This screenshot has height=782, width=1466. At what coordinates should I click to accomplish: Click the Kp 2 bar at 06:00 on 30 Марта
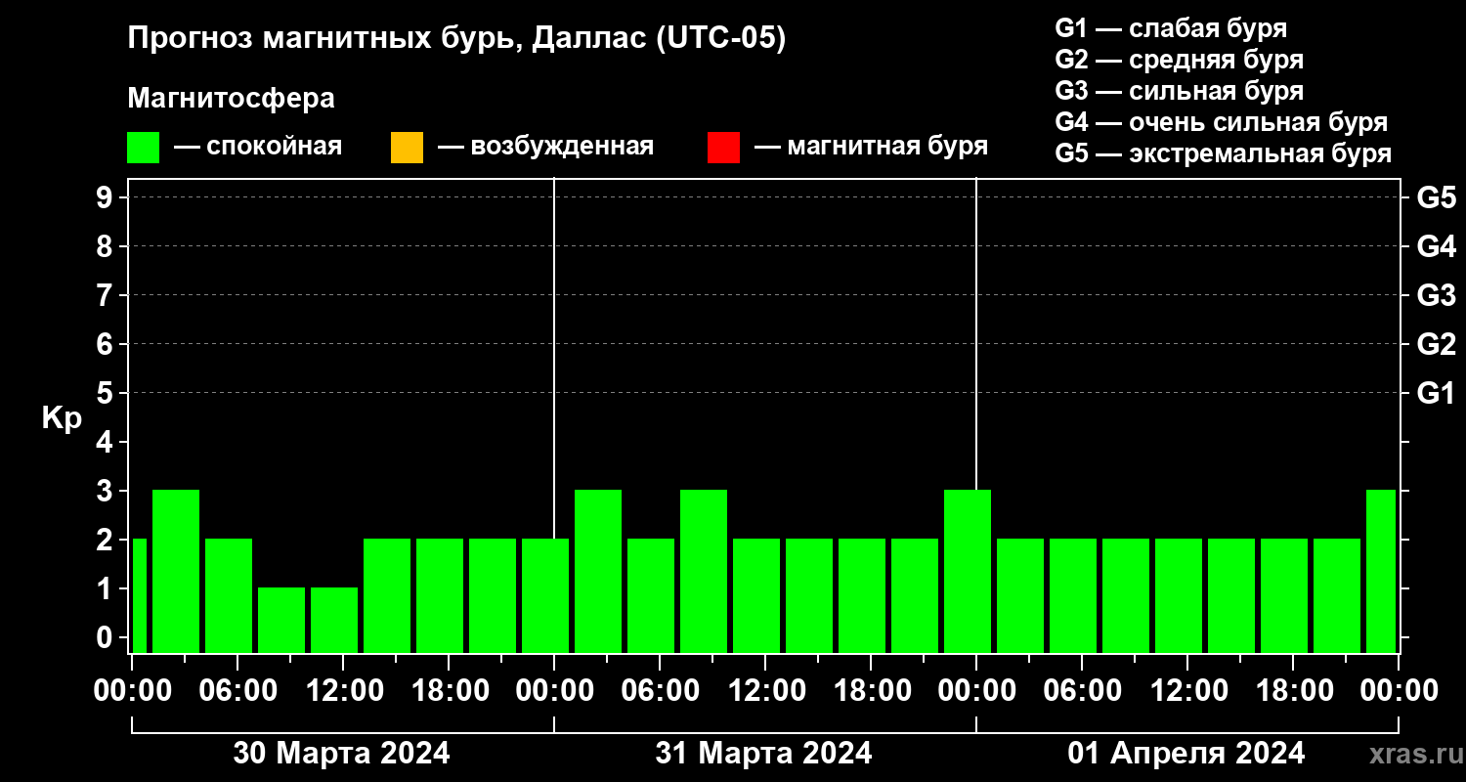point(229,595)
